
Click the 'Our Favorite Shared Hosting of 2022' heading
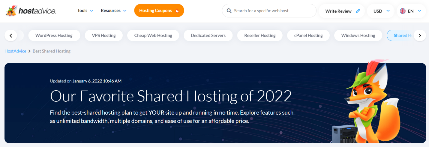coord(171,96)
